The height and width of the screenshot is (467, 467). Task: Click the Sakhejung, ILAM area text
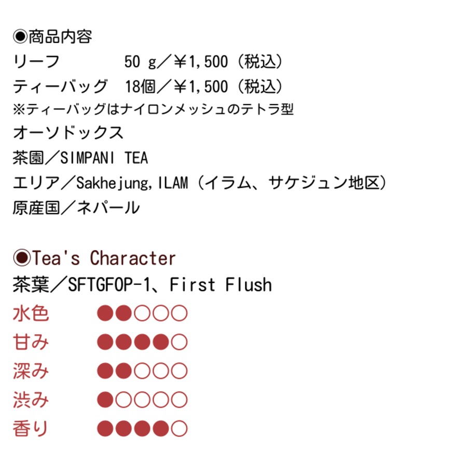tap(132, 183)
